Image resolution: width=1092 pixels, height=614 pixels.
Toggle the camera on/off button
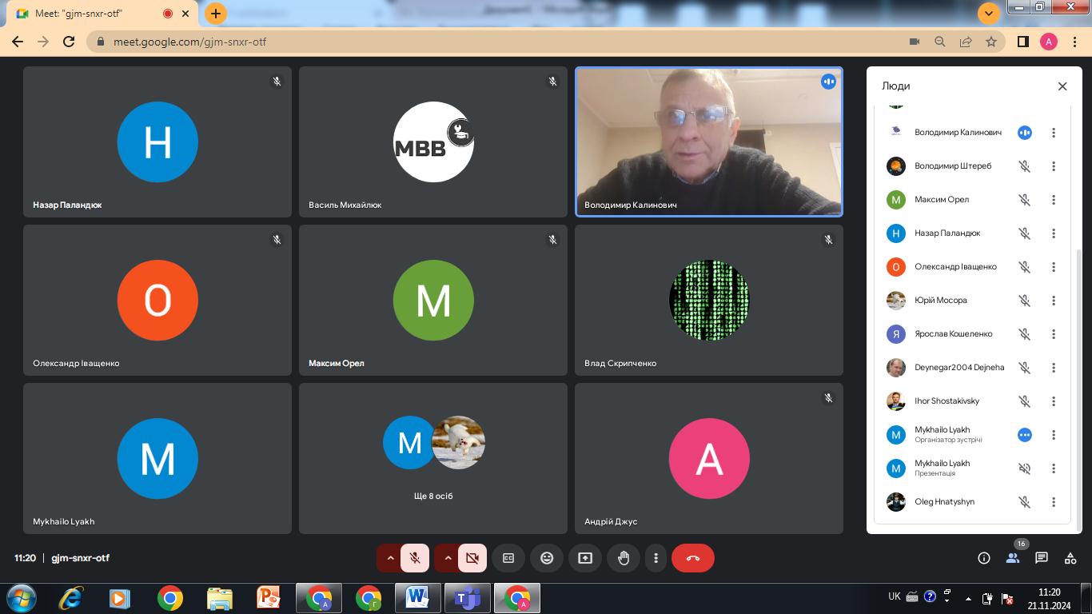pos(472,558)
